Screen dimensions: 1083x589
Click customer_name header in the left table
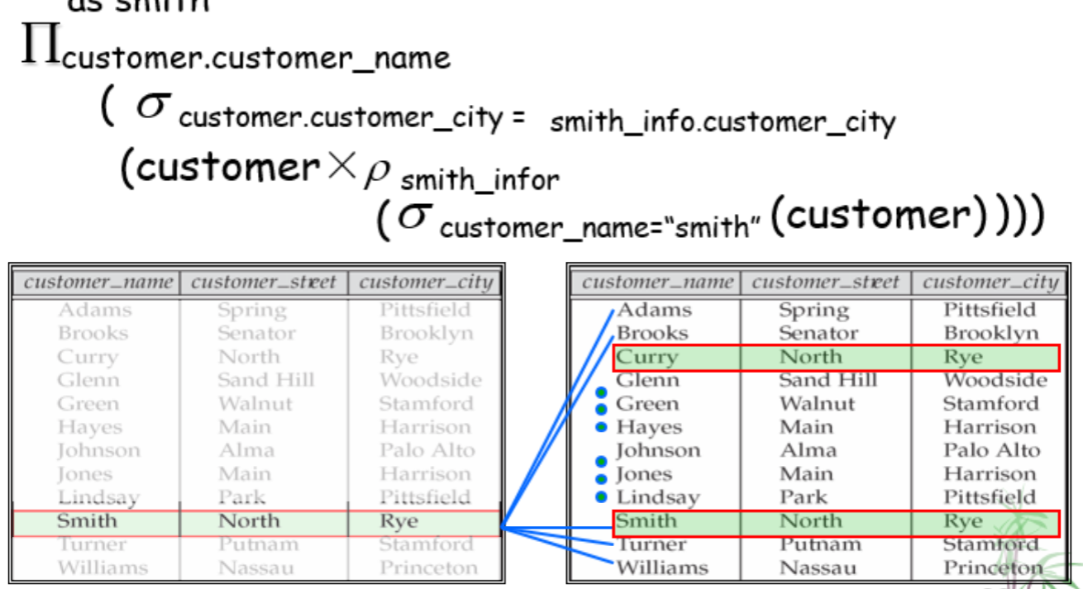click(98, 283)
